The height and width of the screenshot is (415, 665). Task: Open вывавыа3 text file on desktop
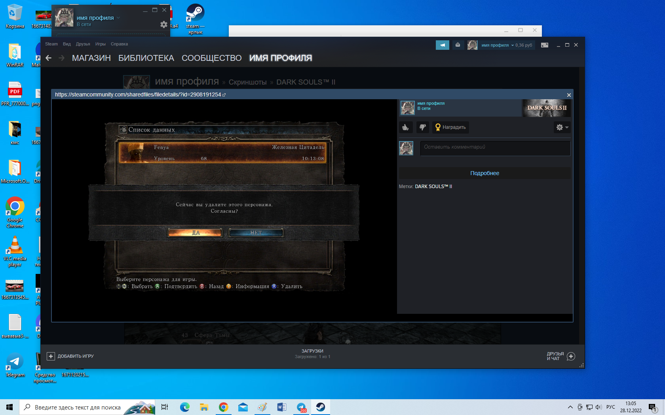(x=15, y=326)
